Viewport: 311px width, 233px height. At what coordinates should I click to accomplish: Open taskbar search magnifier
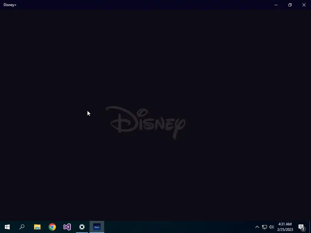22,227
